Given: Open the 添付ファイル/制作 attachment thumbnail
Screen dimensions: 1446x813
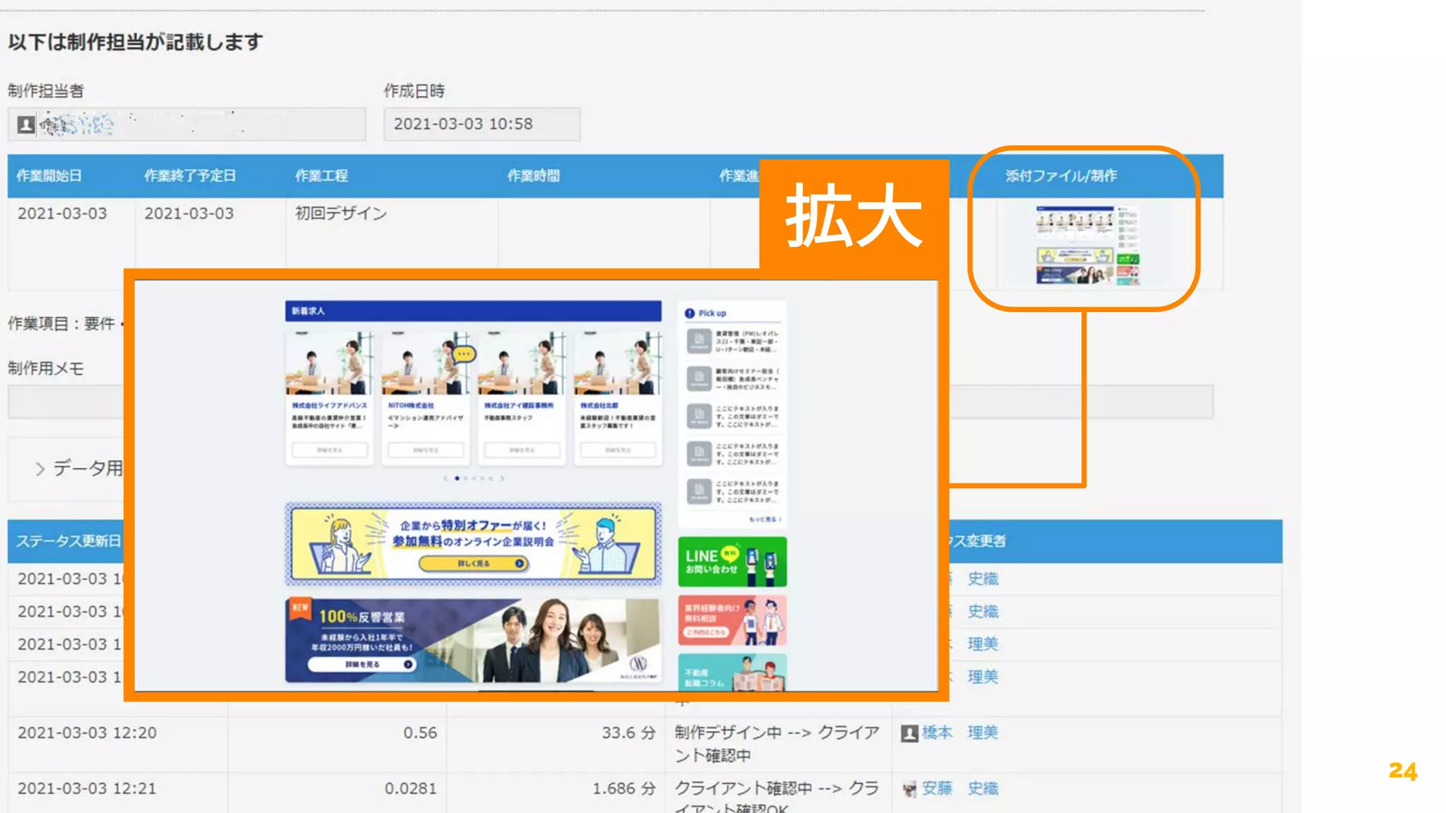Looking at the screenshot, I should [x=1087, y=245].
